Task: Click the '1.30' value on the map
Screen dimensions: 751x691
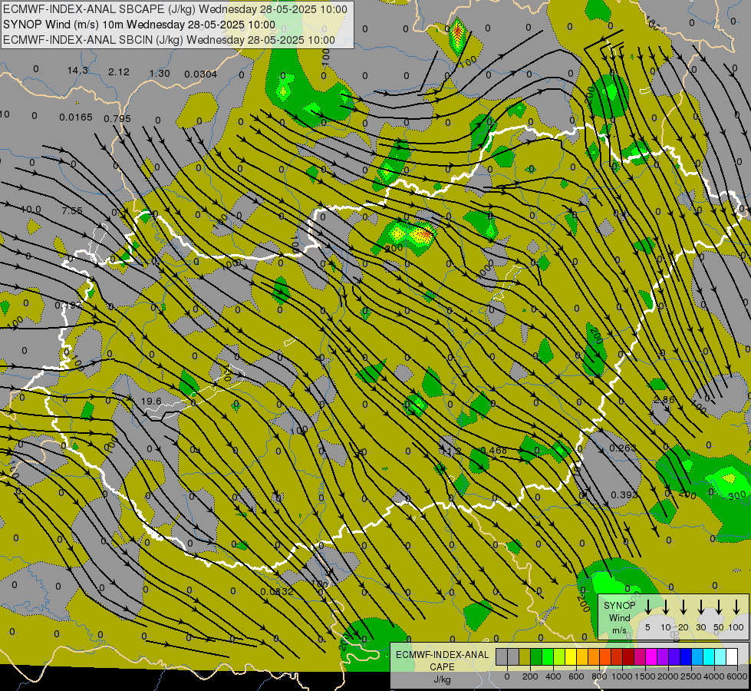Action: [160, 74]
